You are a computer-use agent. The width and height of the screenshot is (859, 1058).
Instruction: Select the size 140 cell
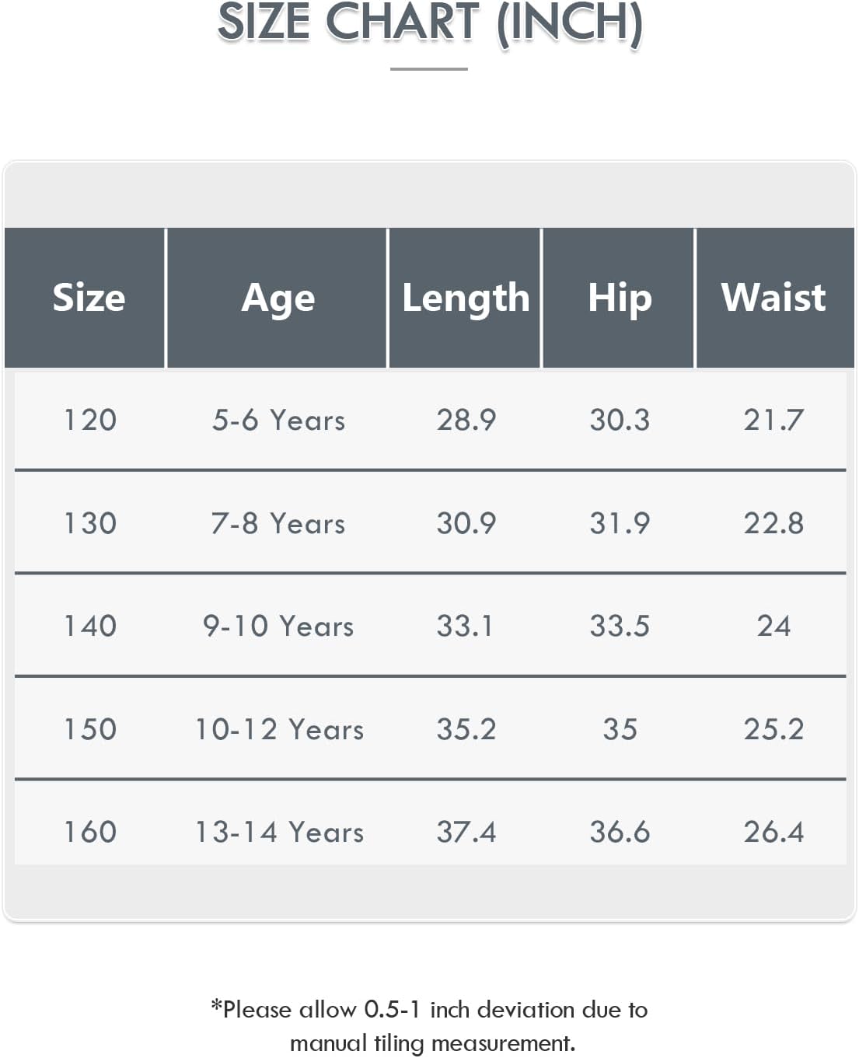[90, 626]
